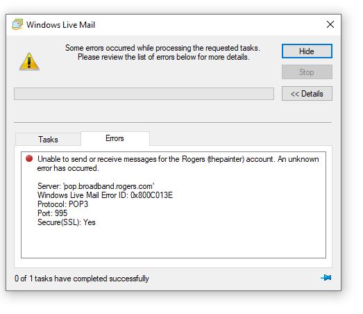The width and height of the screenshot is (363, 314).
Task: Click the yellow warning triangle icon
Action: coord(29,61)
